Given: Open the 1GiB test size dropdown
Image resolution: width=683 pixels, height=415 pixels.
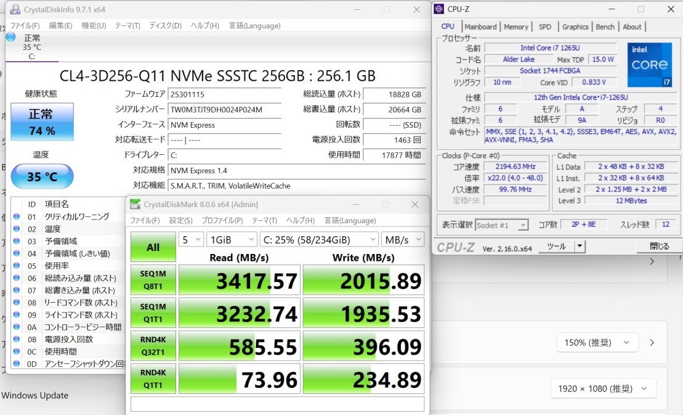Looking at the screenshot, I should 232,239.
